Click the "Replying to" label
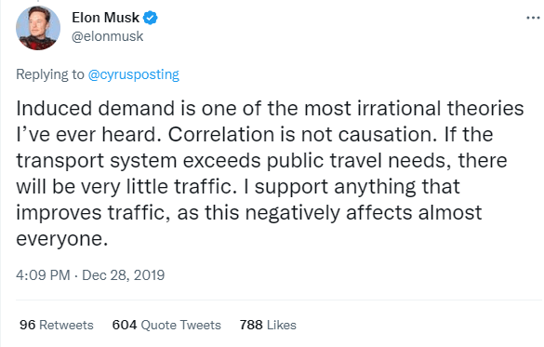 click(x=50, y=74)
